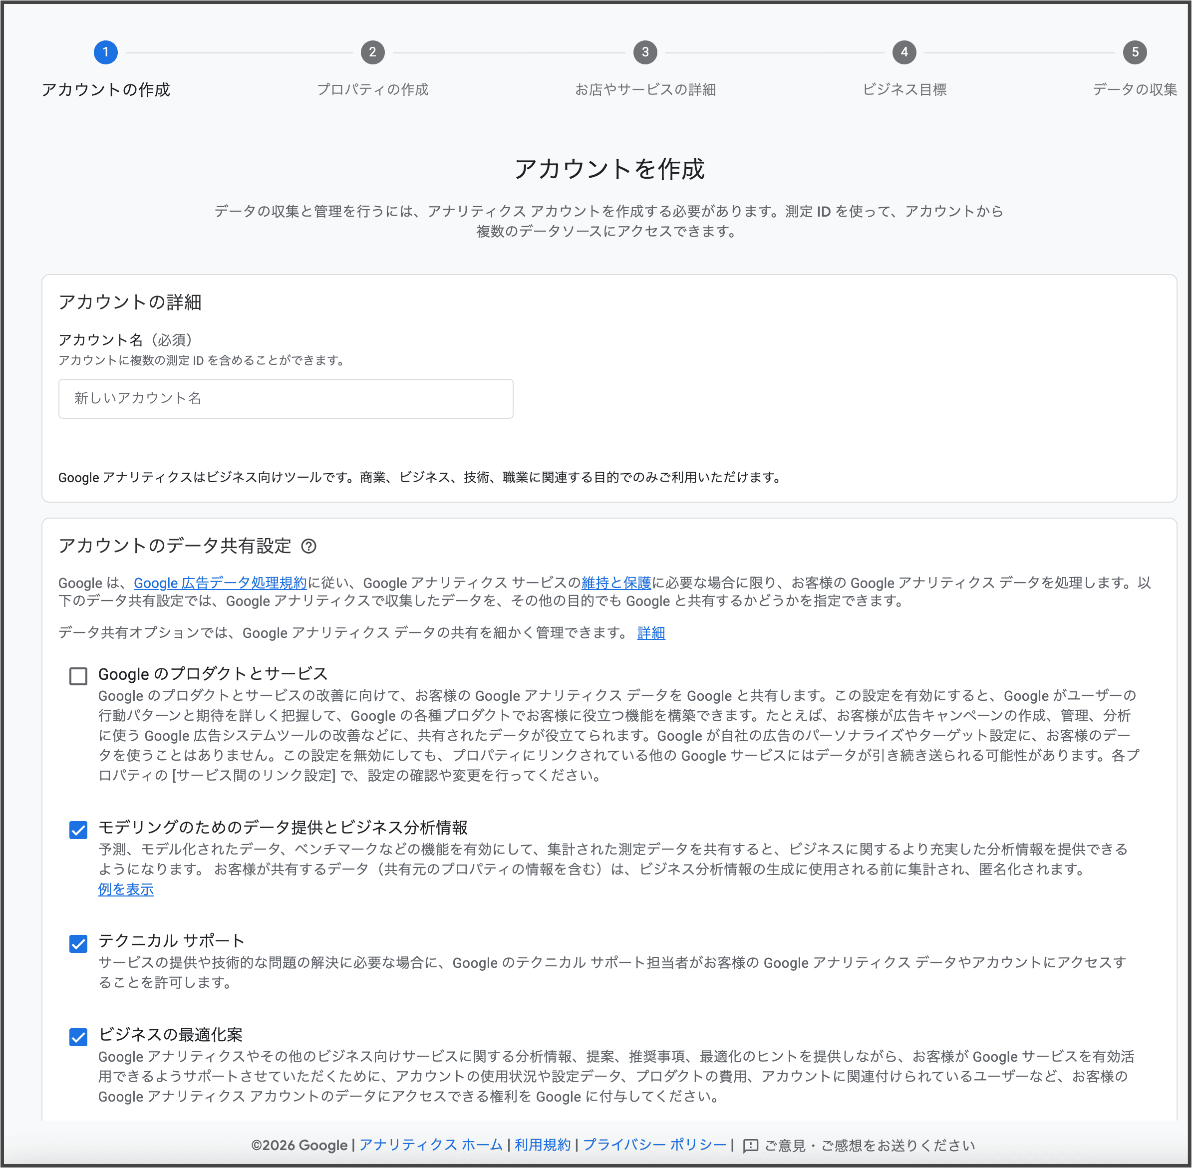The width and height of the screenshot is (1192, 1168).
Task: Uncheck the テクニカル サポート checkbox
Action: point(78,943)
